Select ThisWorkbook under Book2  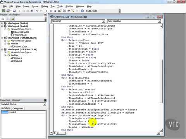[x=20, y=35]
